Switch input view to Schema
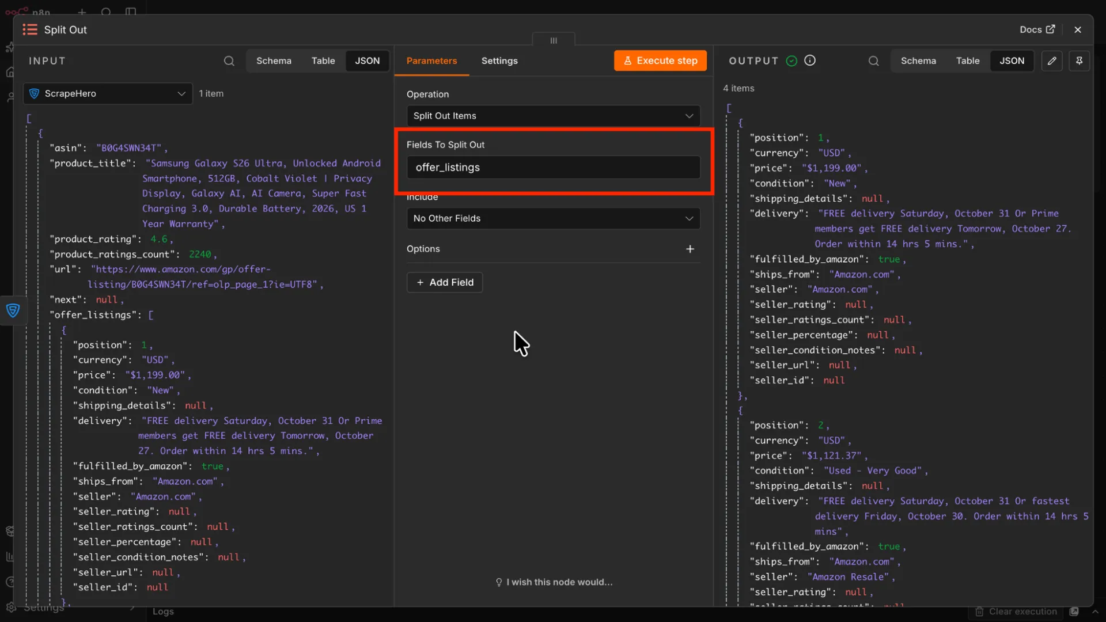The width and height of the screenshot is (1106, 622). (x=274, y=60)
